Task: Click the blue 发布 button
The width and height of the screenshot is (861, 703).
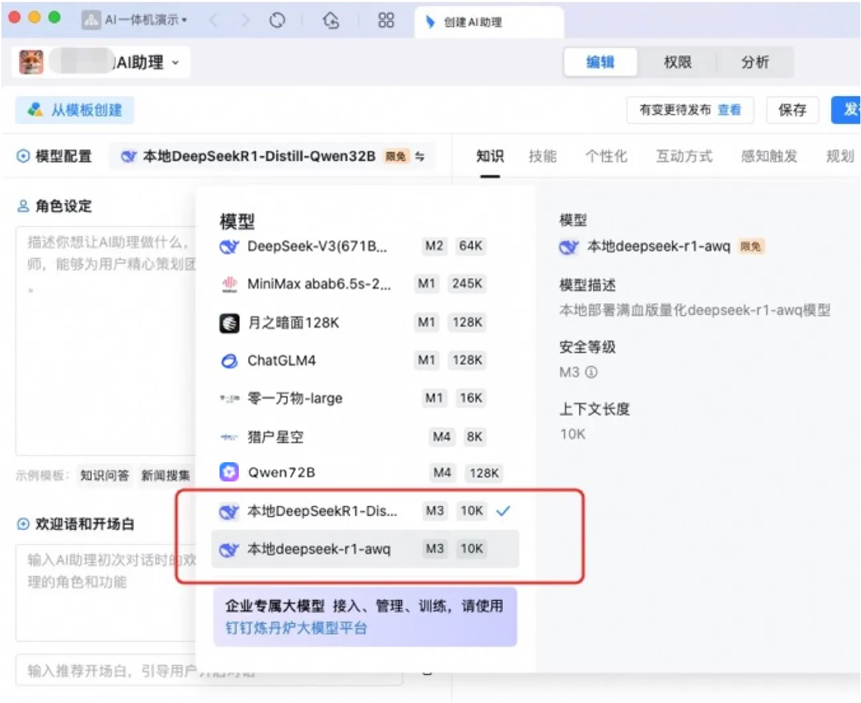Action: pyautogui.click(x=846, y=110)
